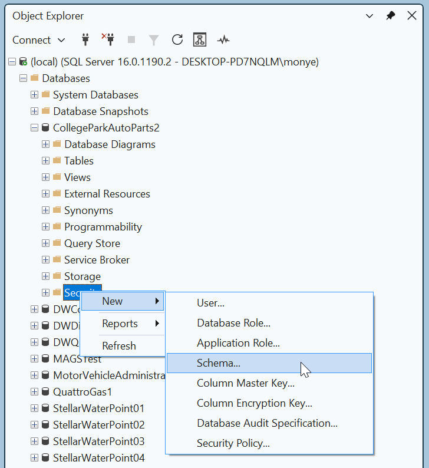Image resolution: width=429 pixels, height=468 pixels.
Task: Expand the Programmability node
Action: click(45, 226)
